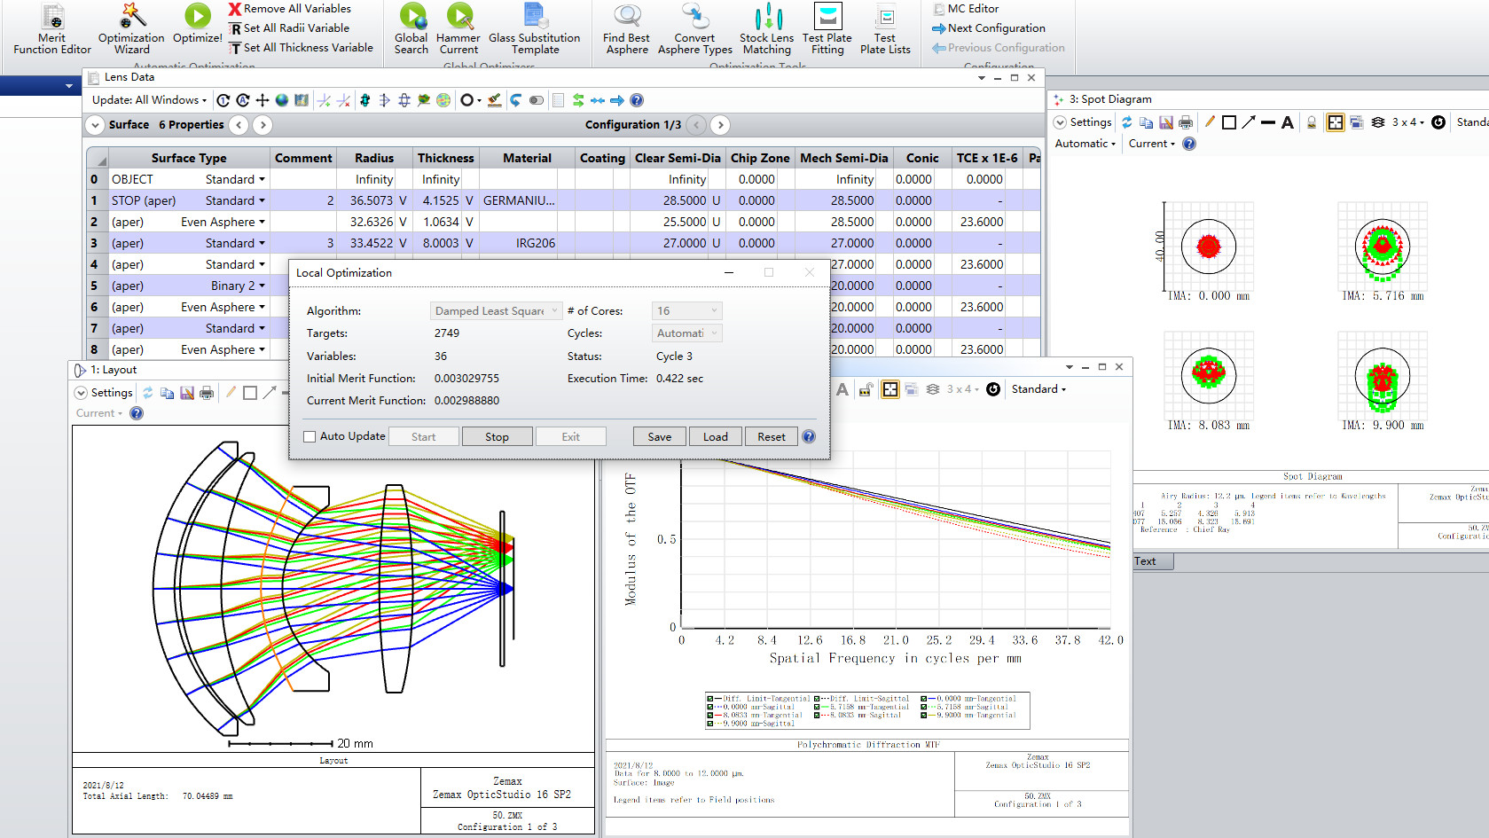Open Update: All Windows dropdown

pos(149,100)
